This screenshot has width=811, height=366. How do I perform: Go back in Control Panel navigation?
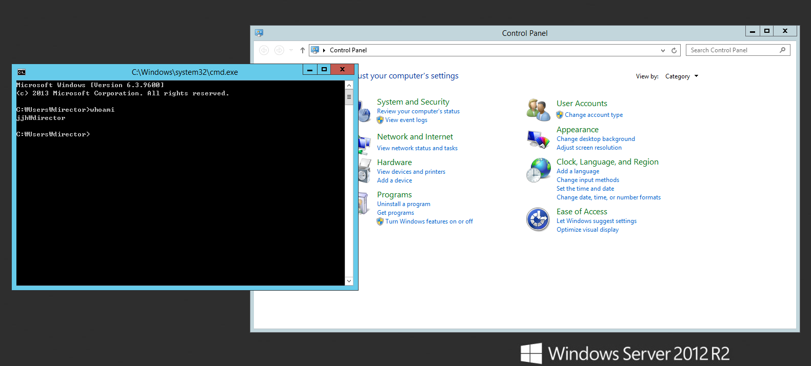264,50
